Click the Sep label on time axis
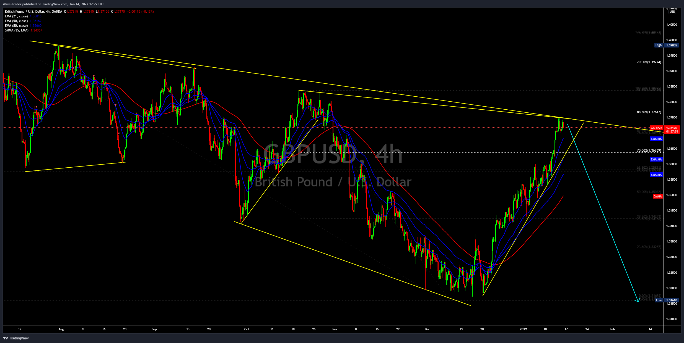Viewport: 684px width, 343px height. pyautogui.click(x=154, y=329)
